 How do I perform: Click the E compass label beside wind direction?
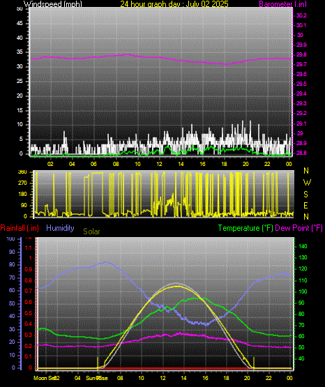point(305,206)
